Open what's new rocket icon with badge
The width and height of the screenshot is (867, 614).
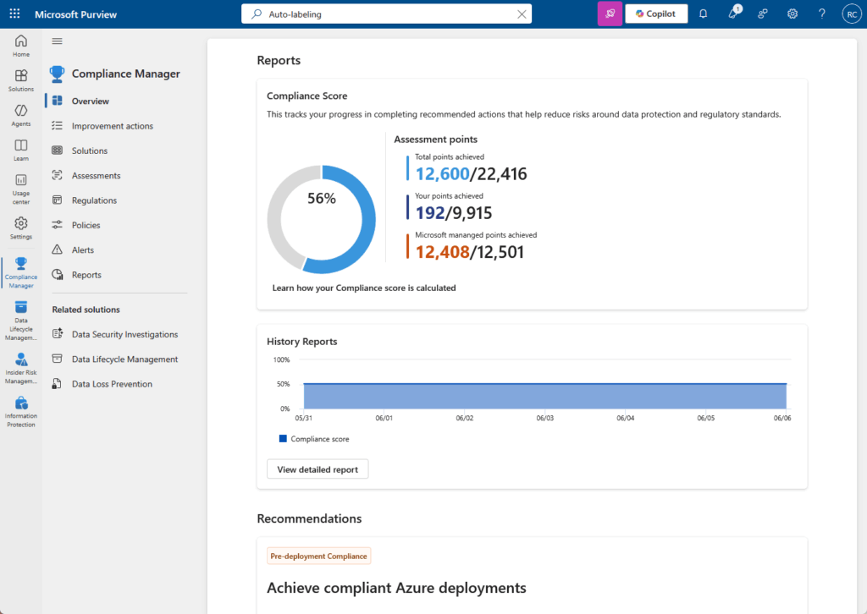tap(733, 14)
